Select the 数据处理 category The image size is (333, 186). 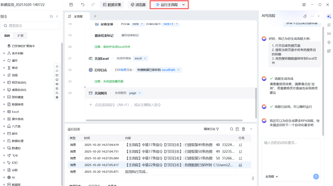[15, 141]
